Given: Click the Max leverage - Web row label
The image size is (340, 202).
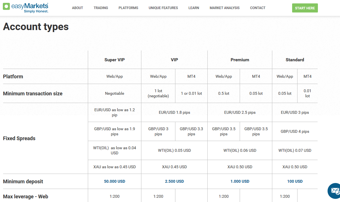Looking at the screenshot, I should pos(25,196).
